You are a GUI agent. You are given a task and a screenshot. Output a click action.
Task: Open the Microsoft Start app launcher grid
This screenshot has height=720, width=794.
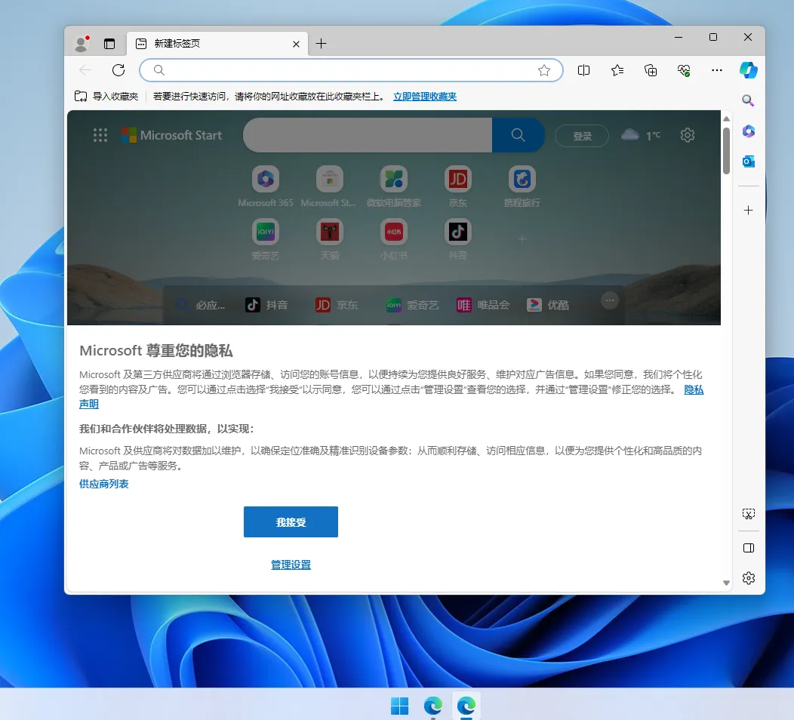coord(100,134)
